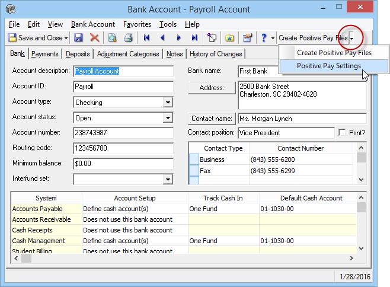Open the Favorites menu

[137, 24]
